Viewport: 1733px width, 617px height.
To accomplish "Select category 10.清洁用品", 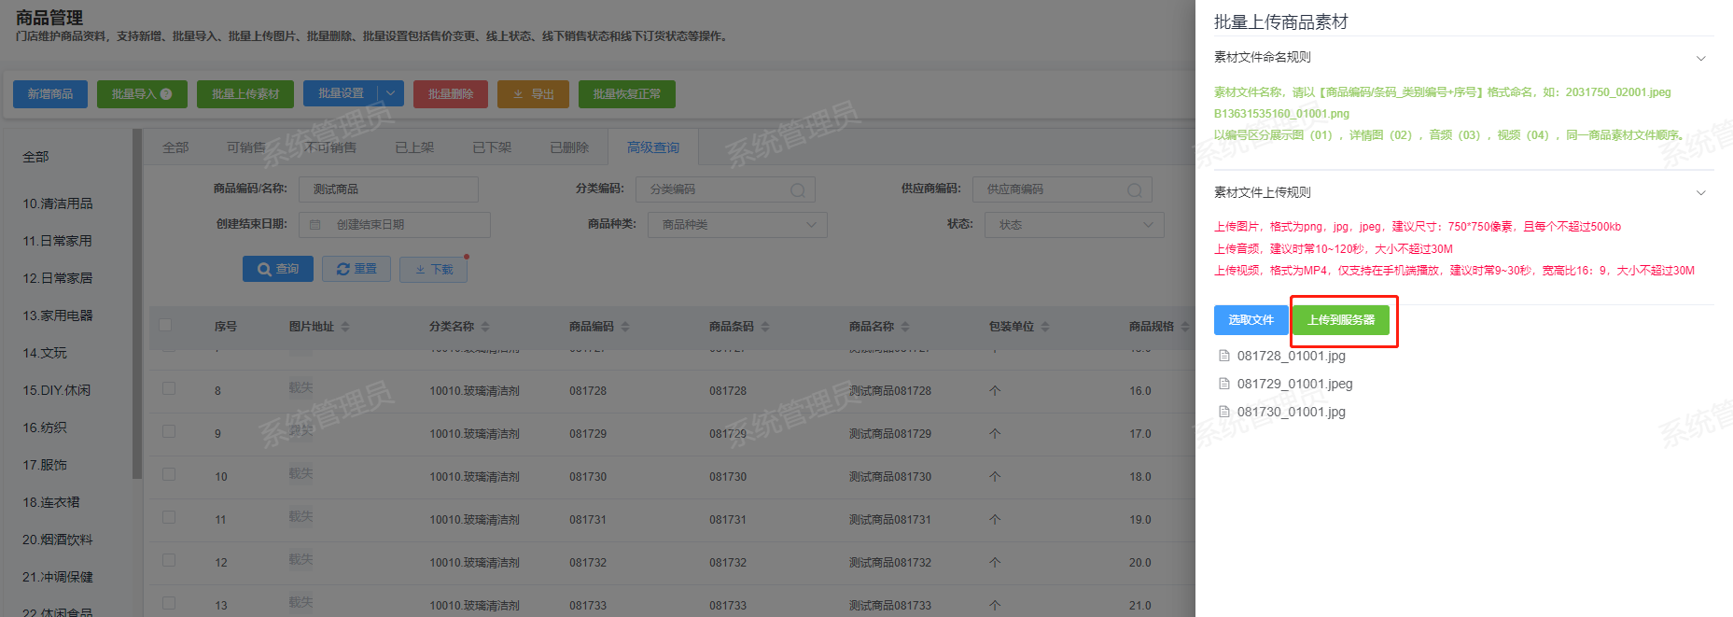I will click(x=58, y=203).
